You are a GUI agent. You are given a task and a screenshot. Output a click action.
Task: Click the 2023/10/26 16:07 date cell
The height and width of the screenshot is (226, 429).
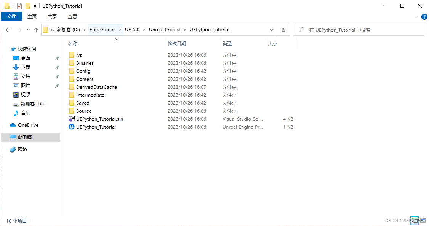(187, 87)
